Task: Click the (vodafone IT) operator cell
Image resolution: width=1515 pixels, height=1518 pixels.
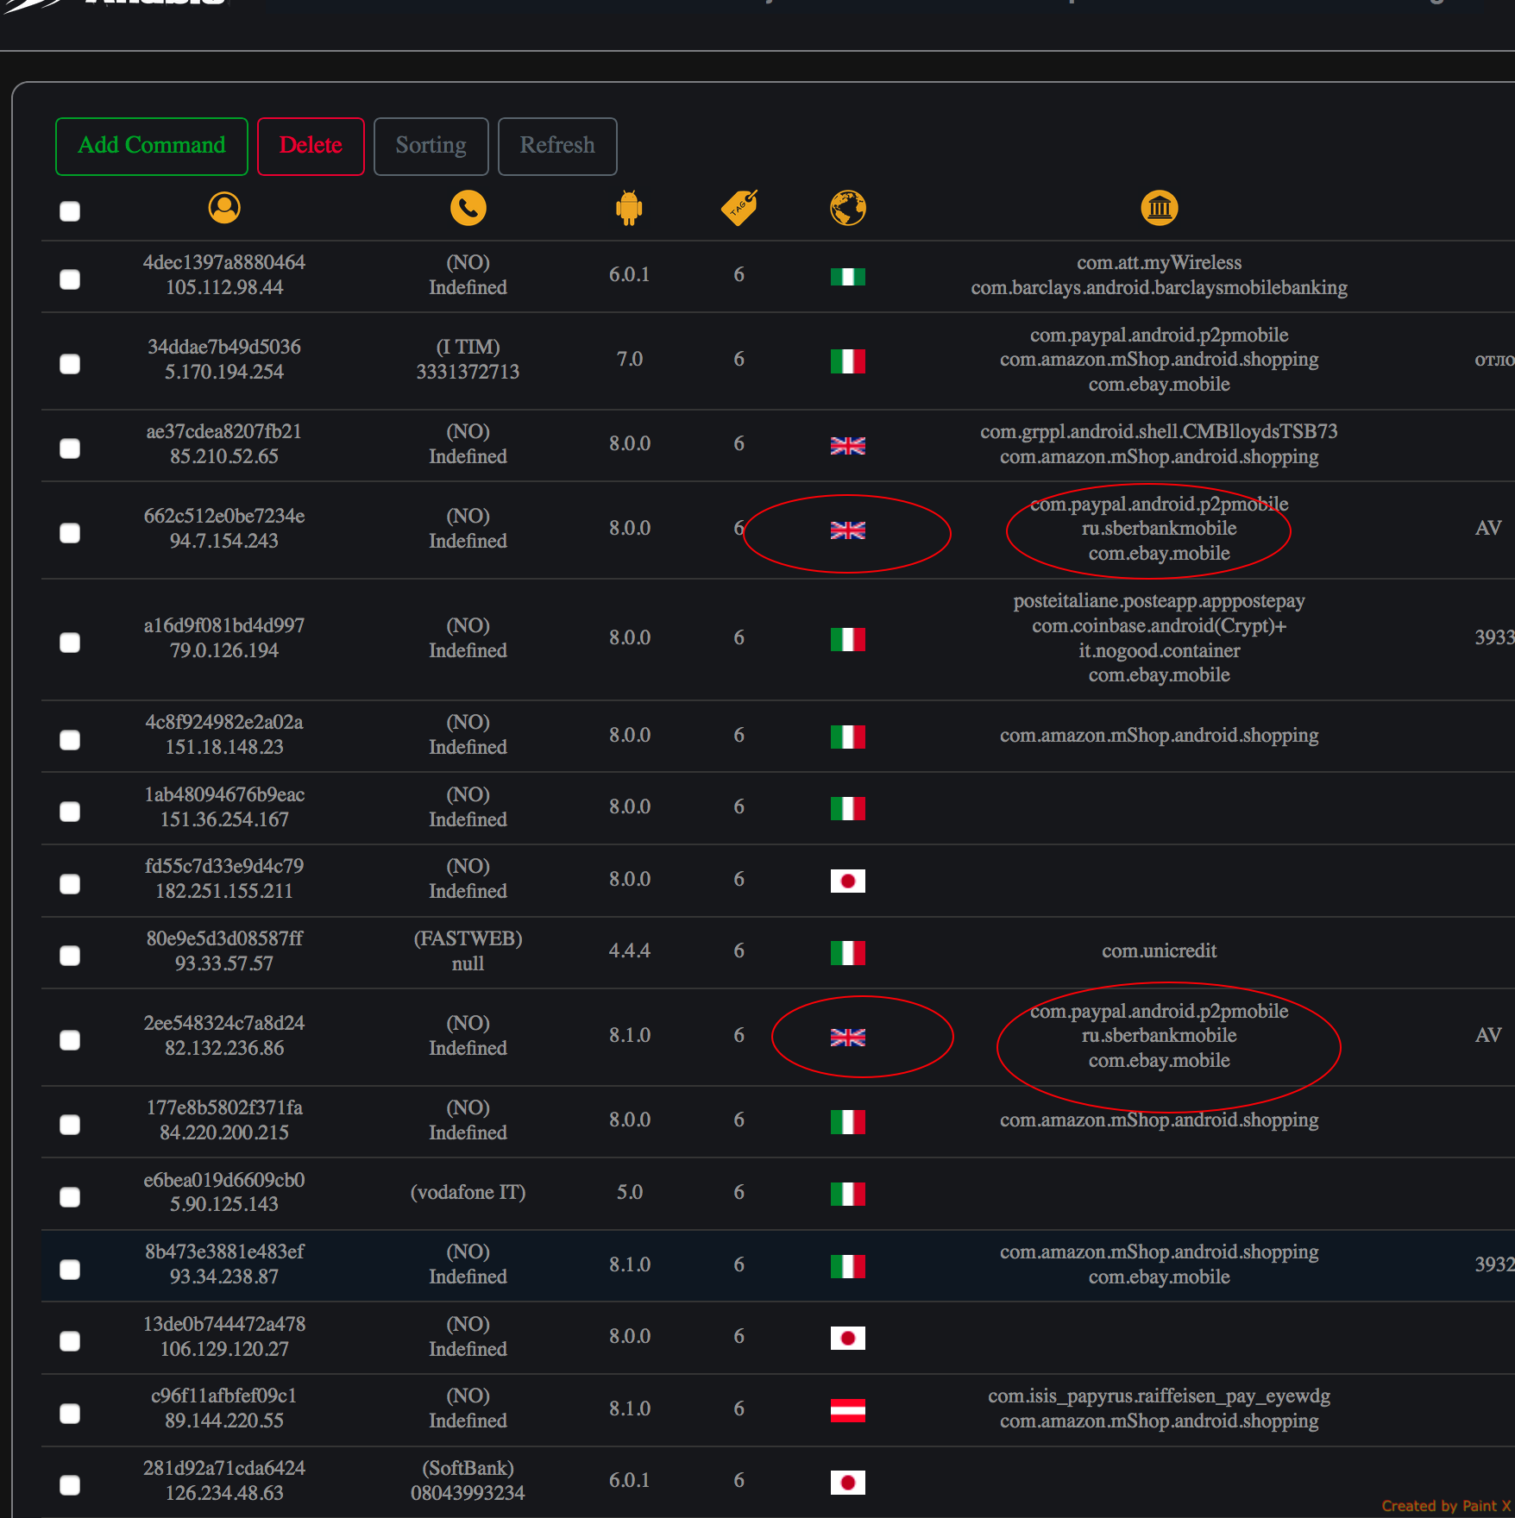Action: (x=468, y=1192)
